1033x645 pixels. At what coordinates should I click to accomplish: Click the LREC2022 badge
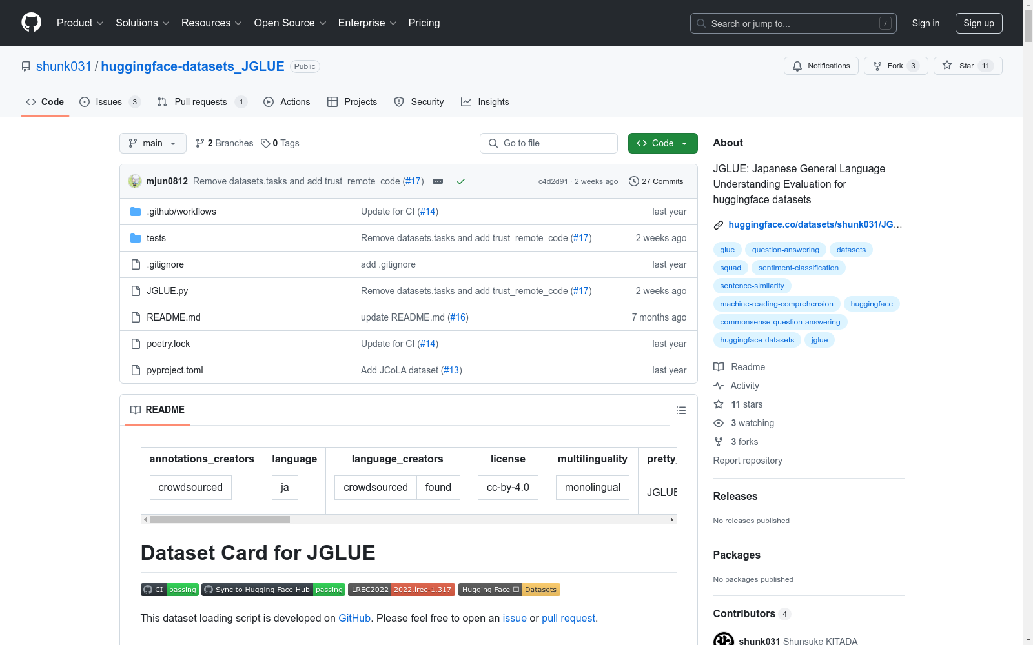click(402, 590)
